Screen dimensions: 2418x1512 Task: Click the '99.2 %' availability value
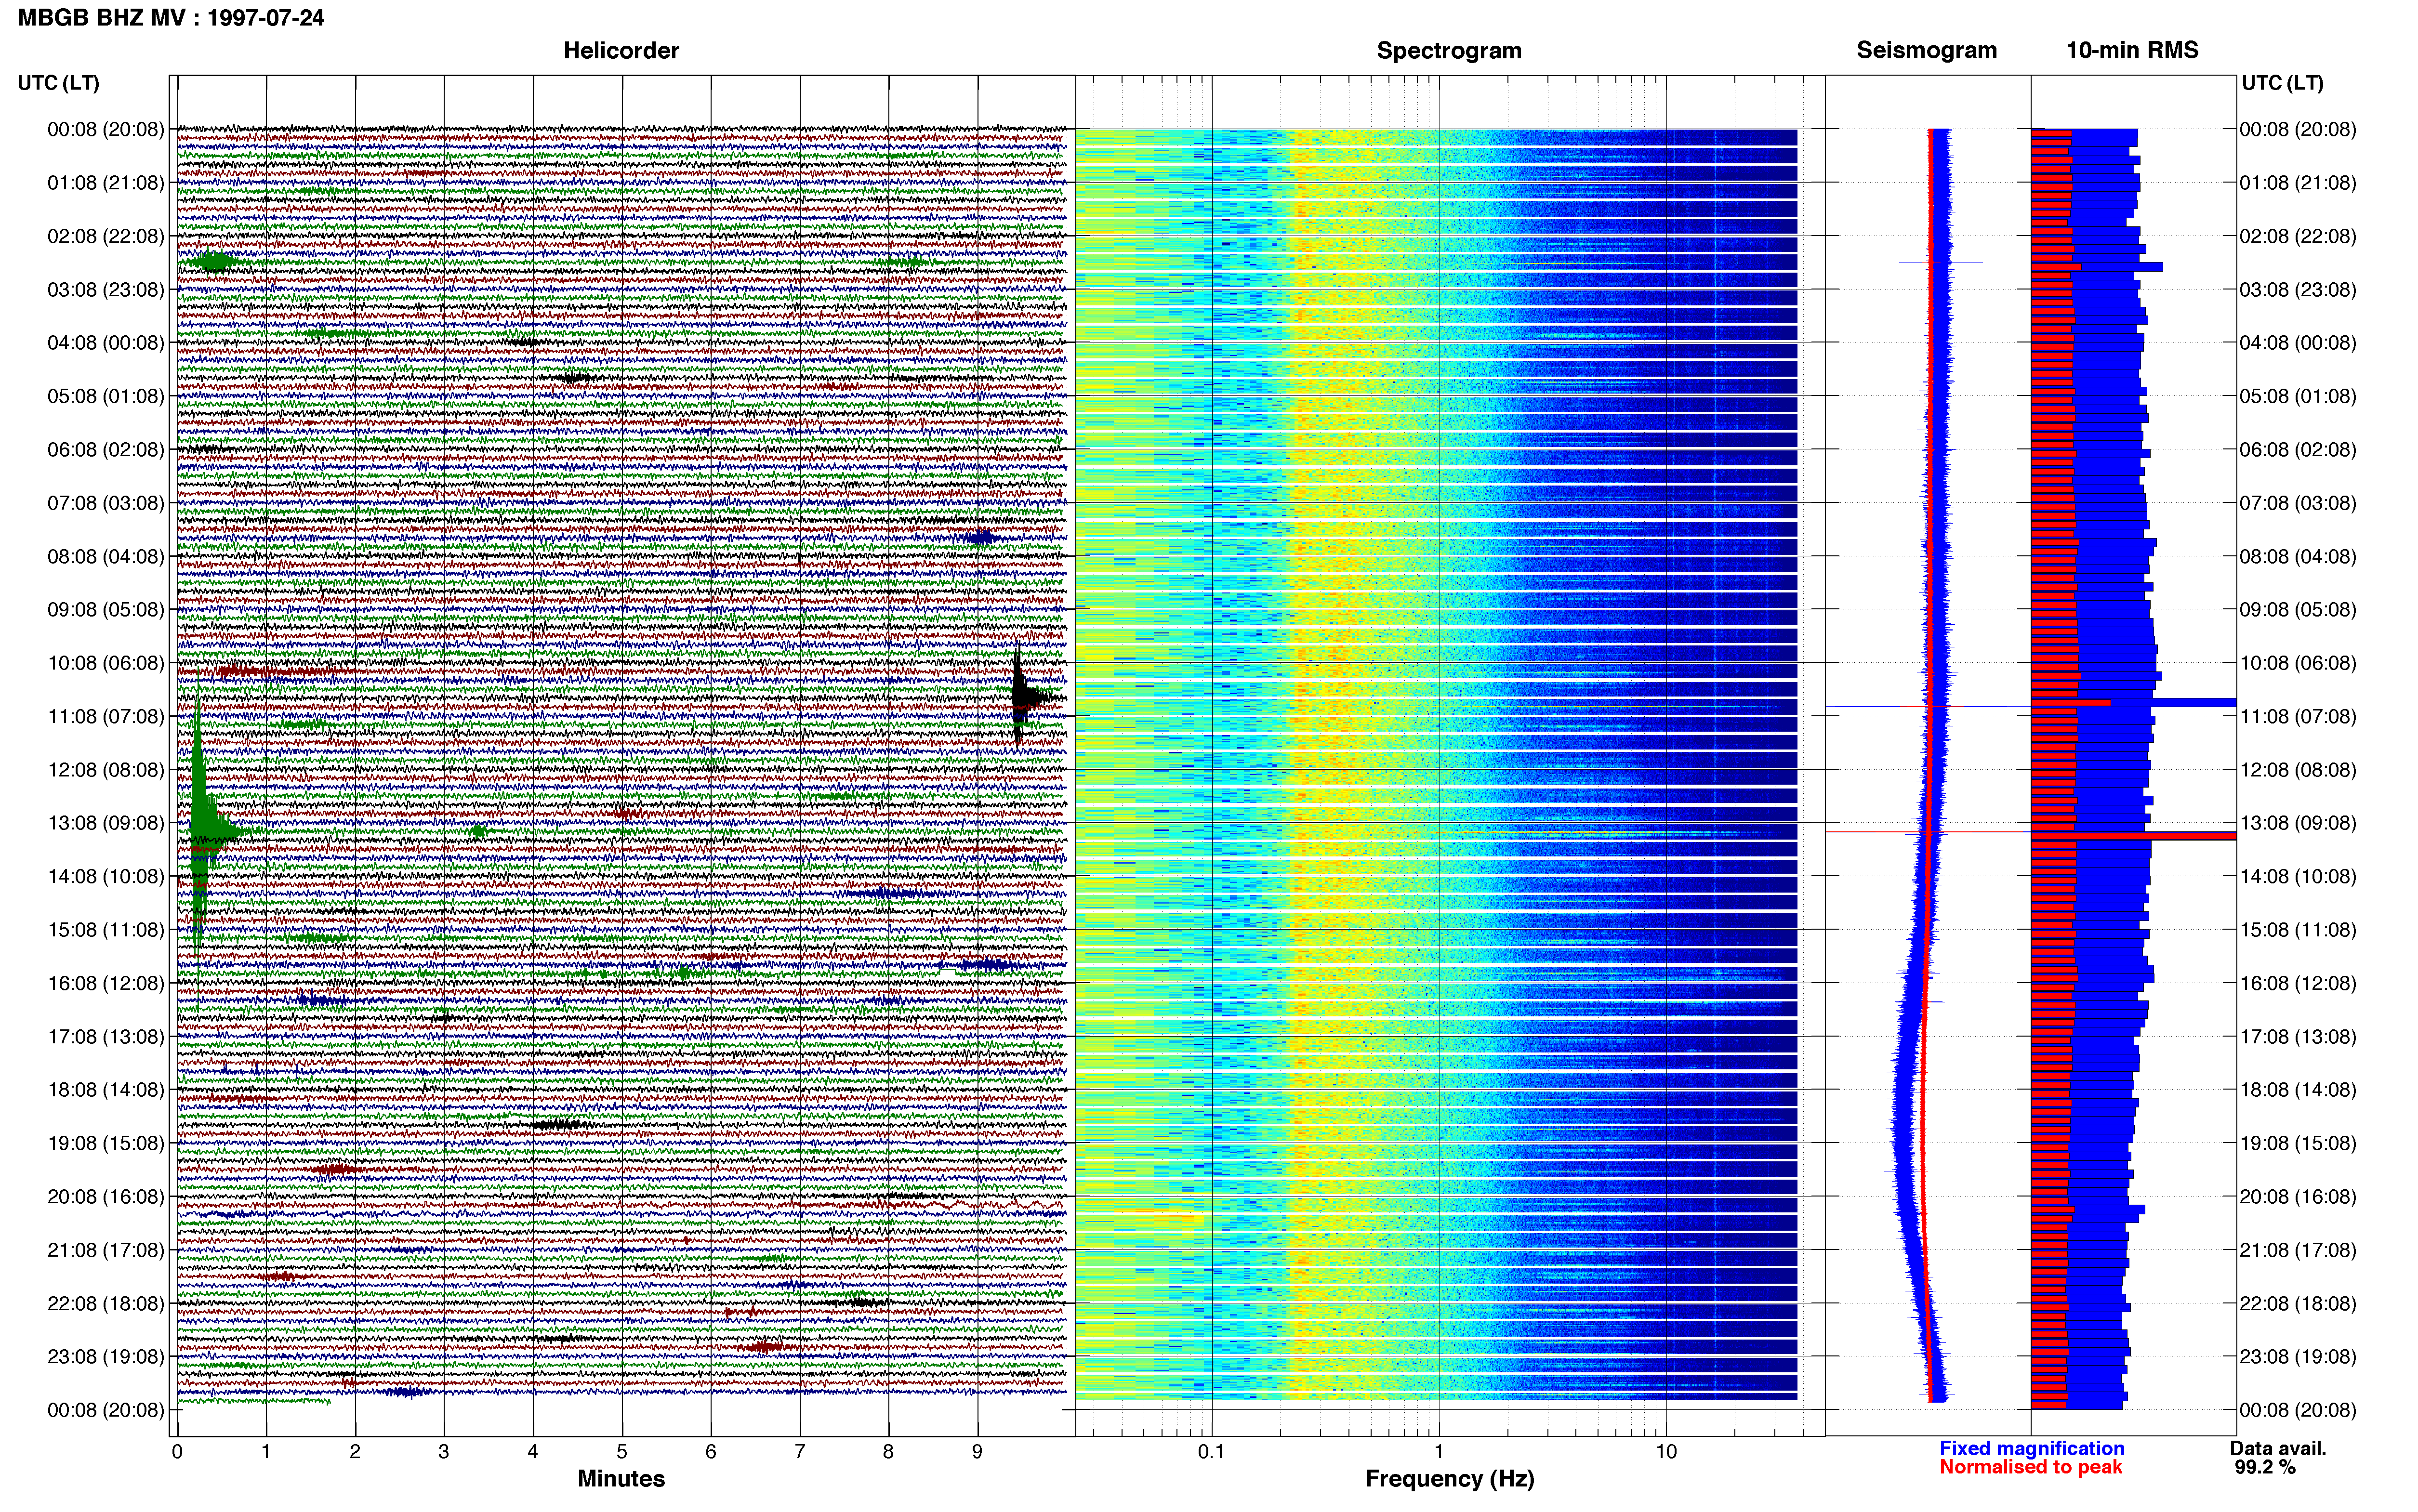pos(2265,1467)
